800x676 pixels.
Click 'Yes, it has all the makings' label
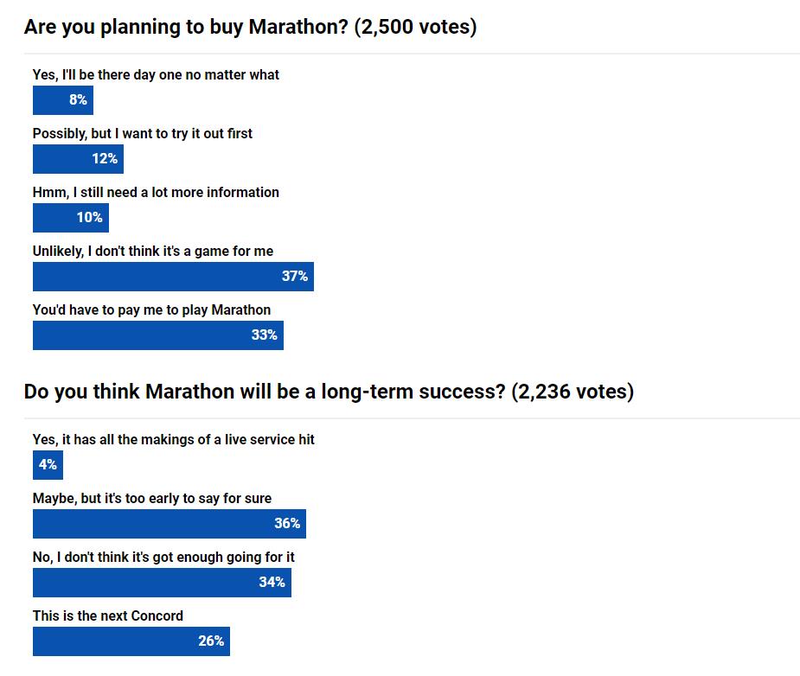(173, 440)
